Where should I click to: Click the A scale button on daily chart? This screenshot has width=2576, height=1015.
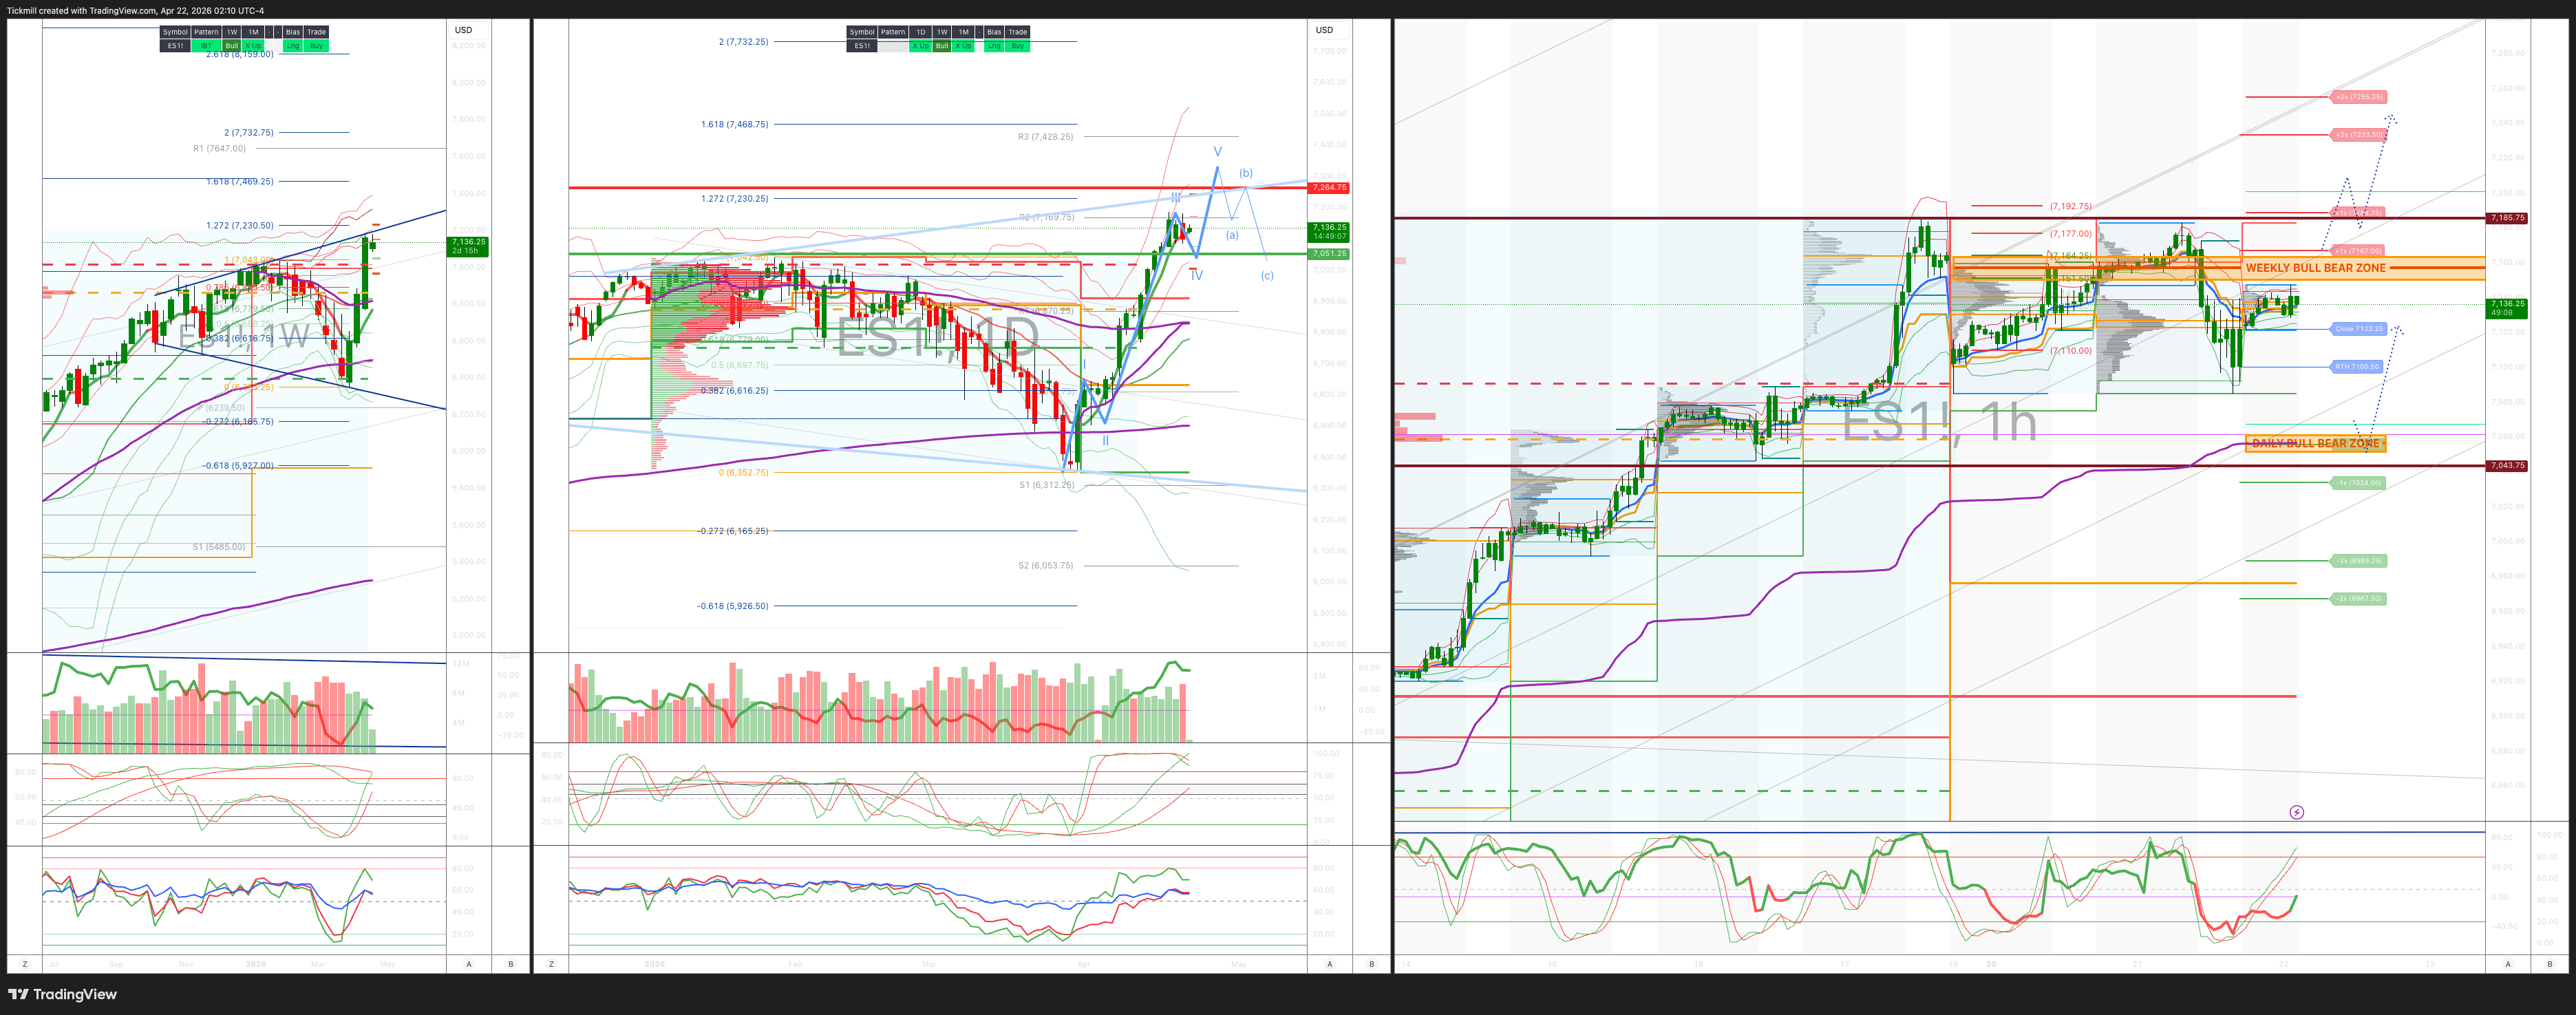(1329, 964)
